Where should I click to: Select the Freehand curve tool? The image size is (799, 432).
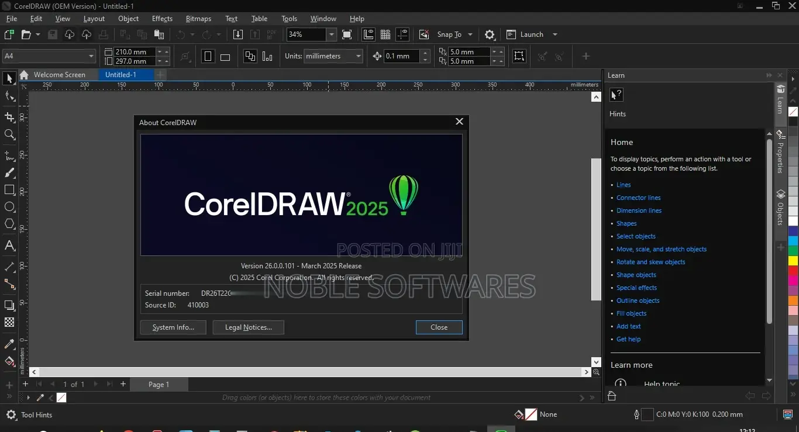click(9, 155)
